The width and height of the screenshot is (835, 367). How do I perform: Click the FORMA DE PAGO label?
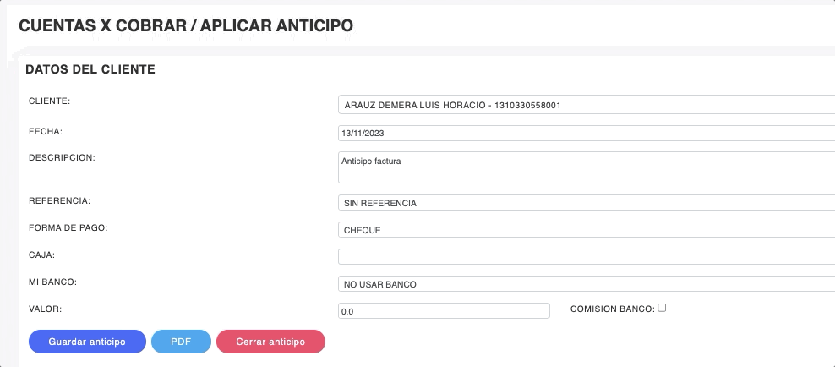click(68, 227)
